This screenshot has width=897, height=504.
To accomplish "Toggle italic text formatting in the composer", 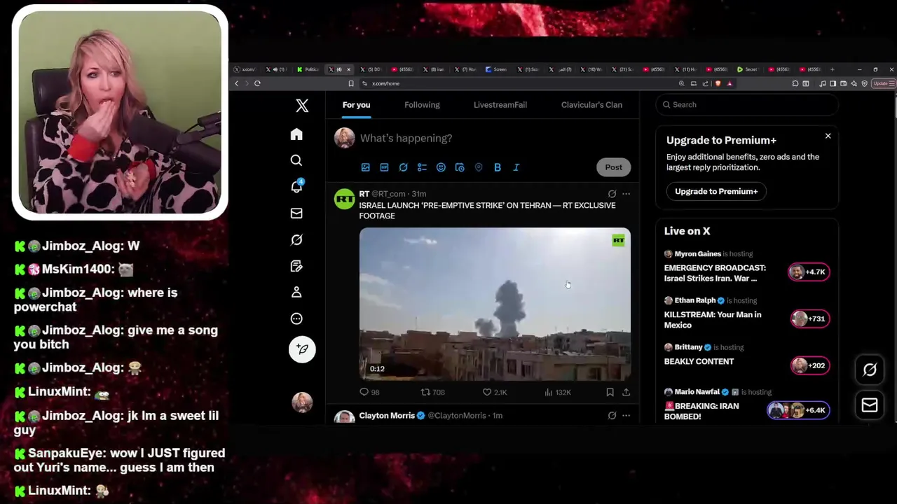I will point(516,167).
